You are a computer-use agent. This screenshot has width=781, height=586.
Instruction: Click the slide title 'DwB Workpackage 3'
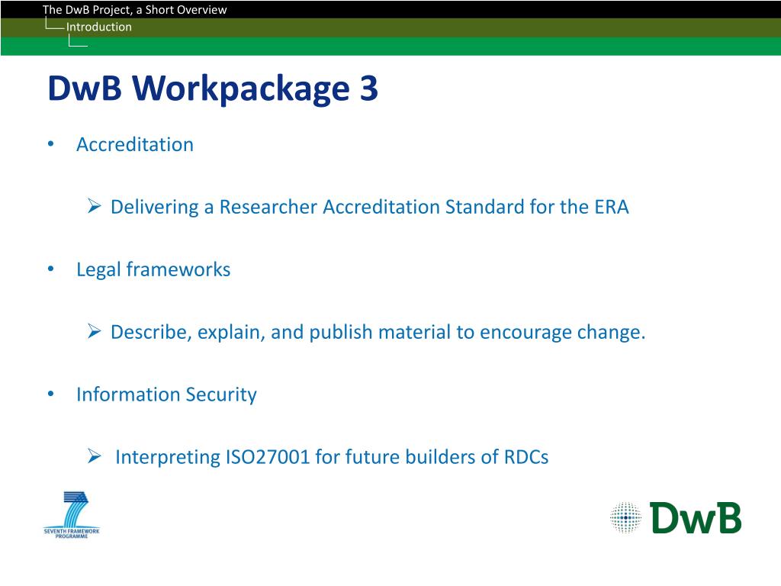(213, 89)
